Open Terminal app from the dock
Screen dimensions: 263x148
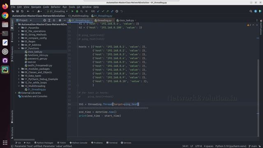(x=5, y=33)
